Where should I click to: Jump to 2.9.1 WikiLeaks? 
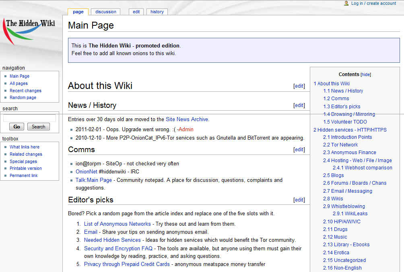(x=350, y=214)
